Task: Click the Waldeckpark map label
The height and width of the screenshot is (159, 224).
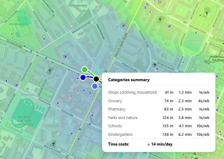Action: click(18, 24)
